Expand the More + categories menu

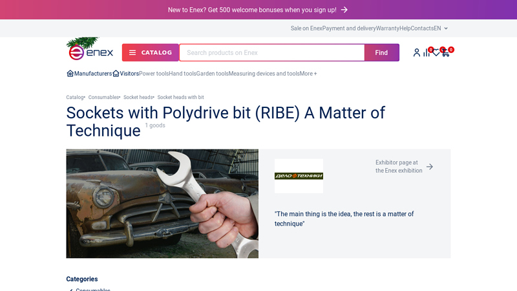click(308, 74)
